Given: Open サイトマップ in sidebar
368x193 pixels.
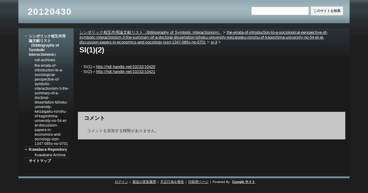Looking at the screenshot, I should click(x=40, y=161).
